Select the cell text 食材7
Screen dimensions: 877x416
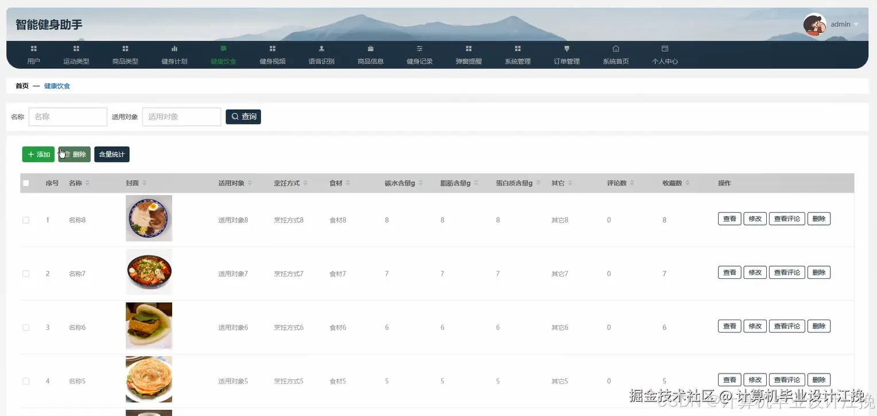(x=337, y=274)
